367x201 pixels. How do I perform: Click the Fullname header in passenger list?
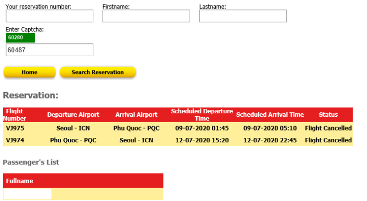coord(19,181)
